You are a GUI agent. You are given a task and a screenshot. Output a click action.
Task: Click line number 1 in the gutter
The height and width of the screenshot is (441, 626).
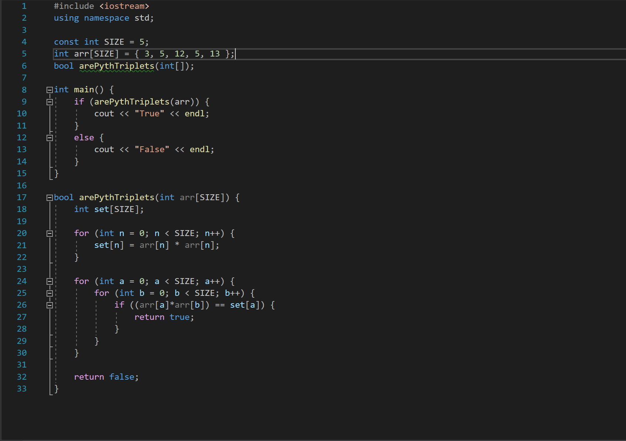tap(24, 6)
